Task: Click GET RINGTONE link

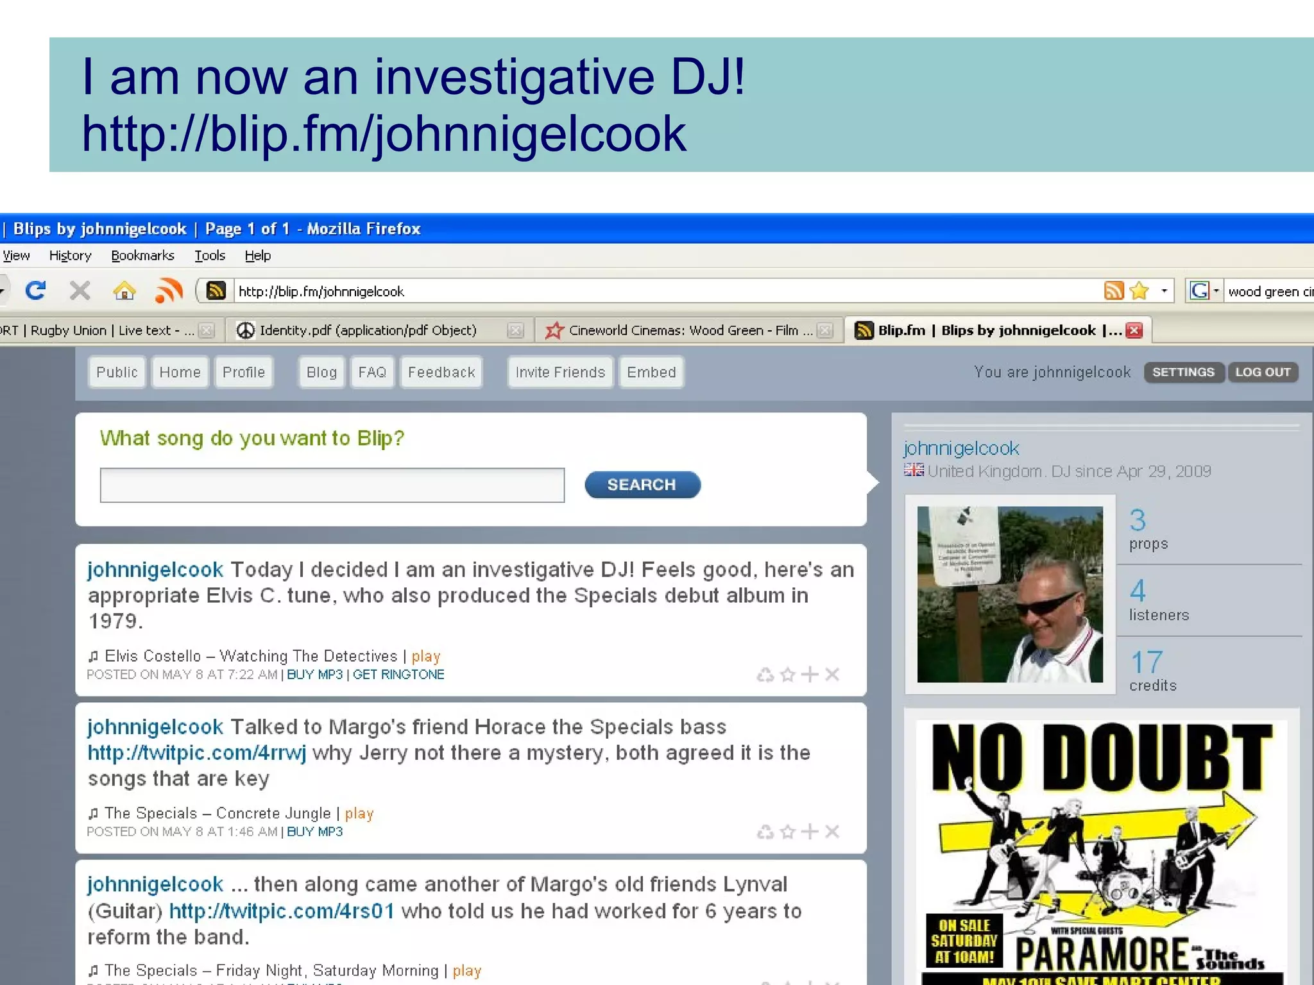Action: point(398,675)
